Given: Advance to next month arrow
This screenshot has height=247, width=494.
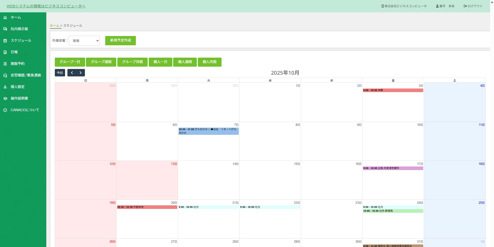Looking at the screenshot, I should point(81,73).
